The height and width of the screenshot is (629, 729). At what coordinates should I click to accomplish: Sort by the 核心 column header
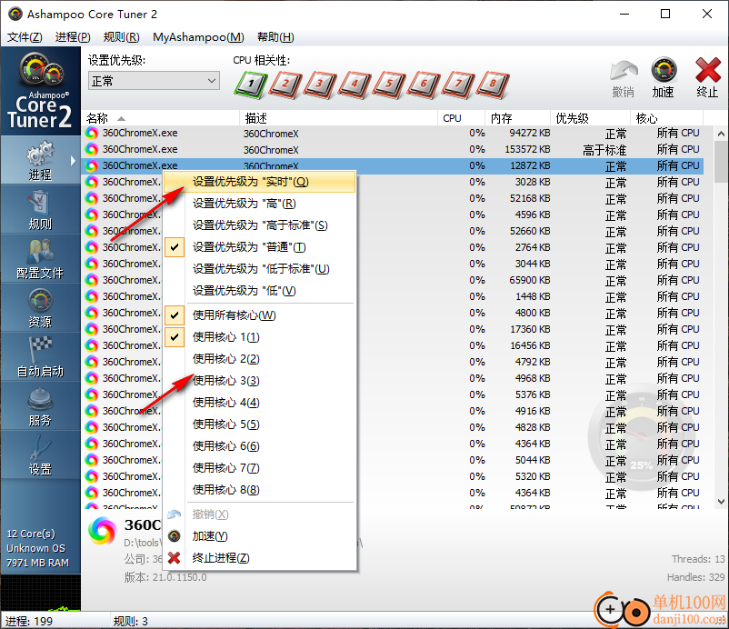(x=666, y=118)
